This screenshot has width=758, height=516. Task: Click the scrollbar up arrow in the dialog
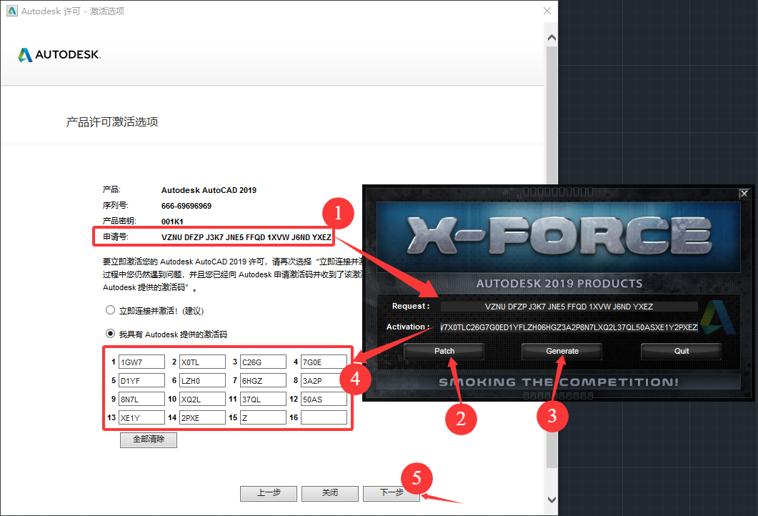pyautogui.click(x=551, y=37)
